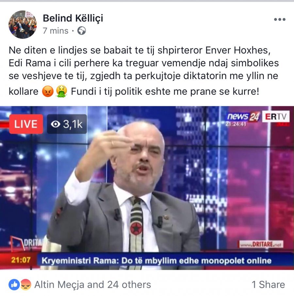This screenshot has width=294, height=296.
Task: Click the Enver Hoxhes post text
Action: coord(238,50)
